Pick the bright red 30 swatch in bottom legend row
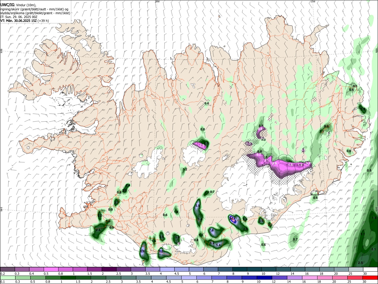Viewport: 378px width, 284px height. [370, 278]
